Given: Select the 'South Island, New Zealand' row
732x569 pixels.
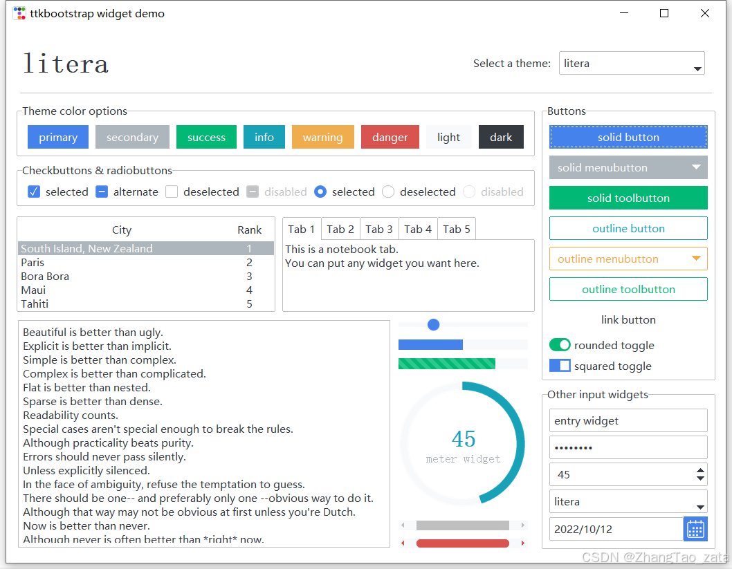Looking at the screenshot, I should point(146,249).
